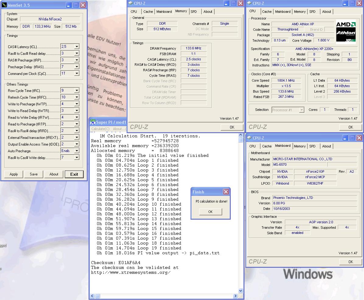This screenshot has width=364, height=300.
Task: Expand Row Cycle Time (tRC) dropdown
Action: 77,90
